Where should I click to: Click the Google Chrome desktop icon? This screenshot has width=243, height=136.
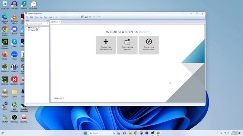pyautogui.click(x=5, y=31)
